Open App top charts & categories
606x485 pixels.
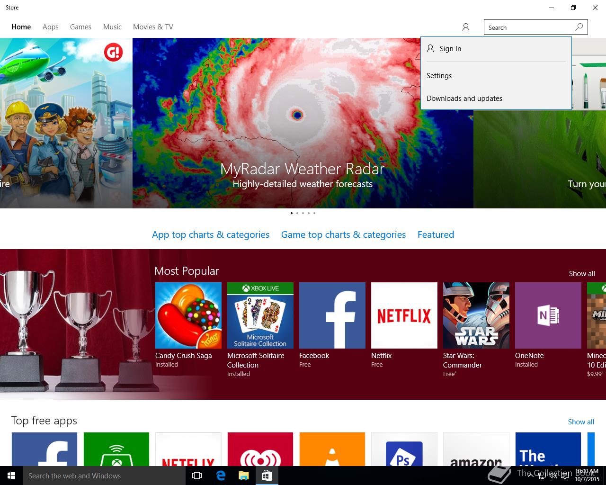tap(211, 234)
